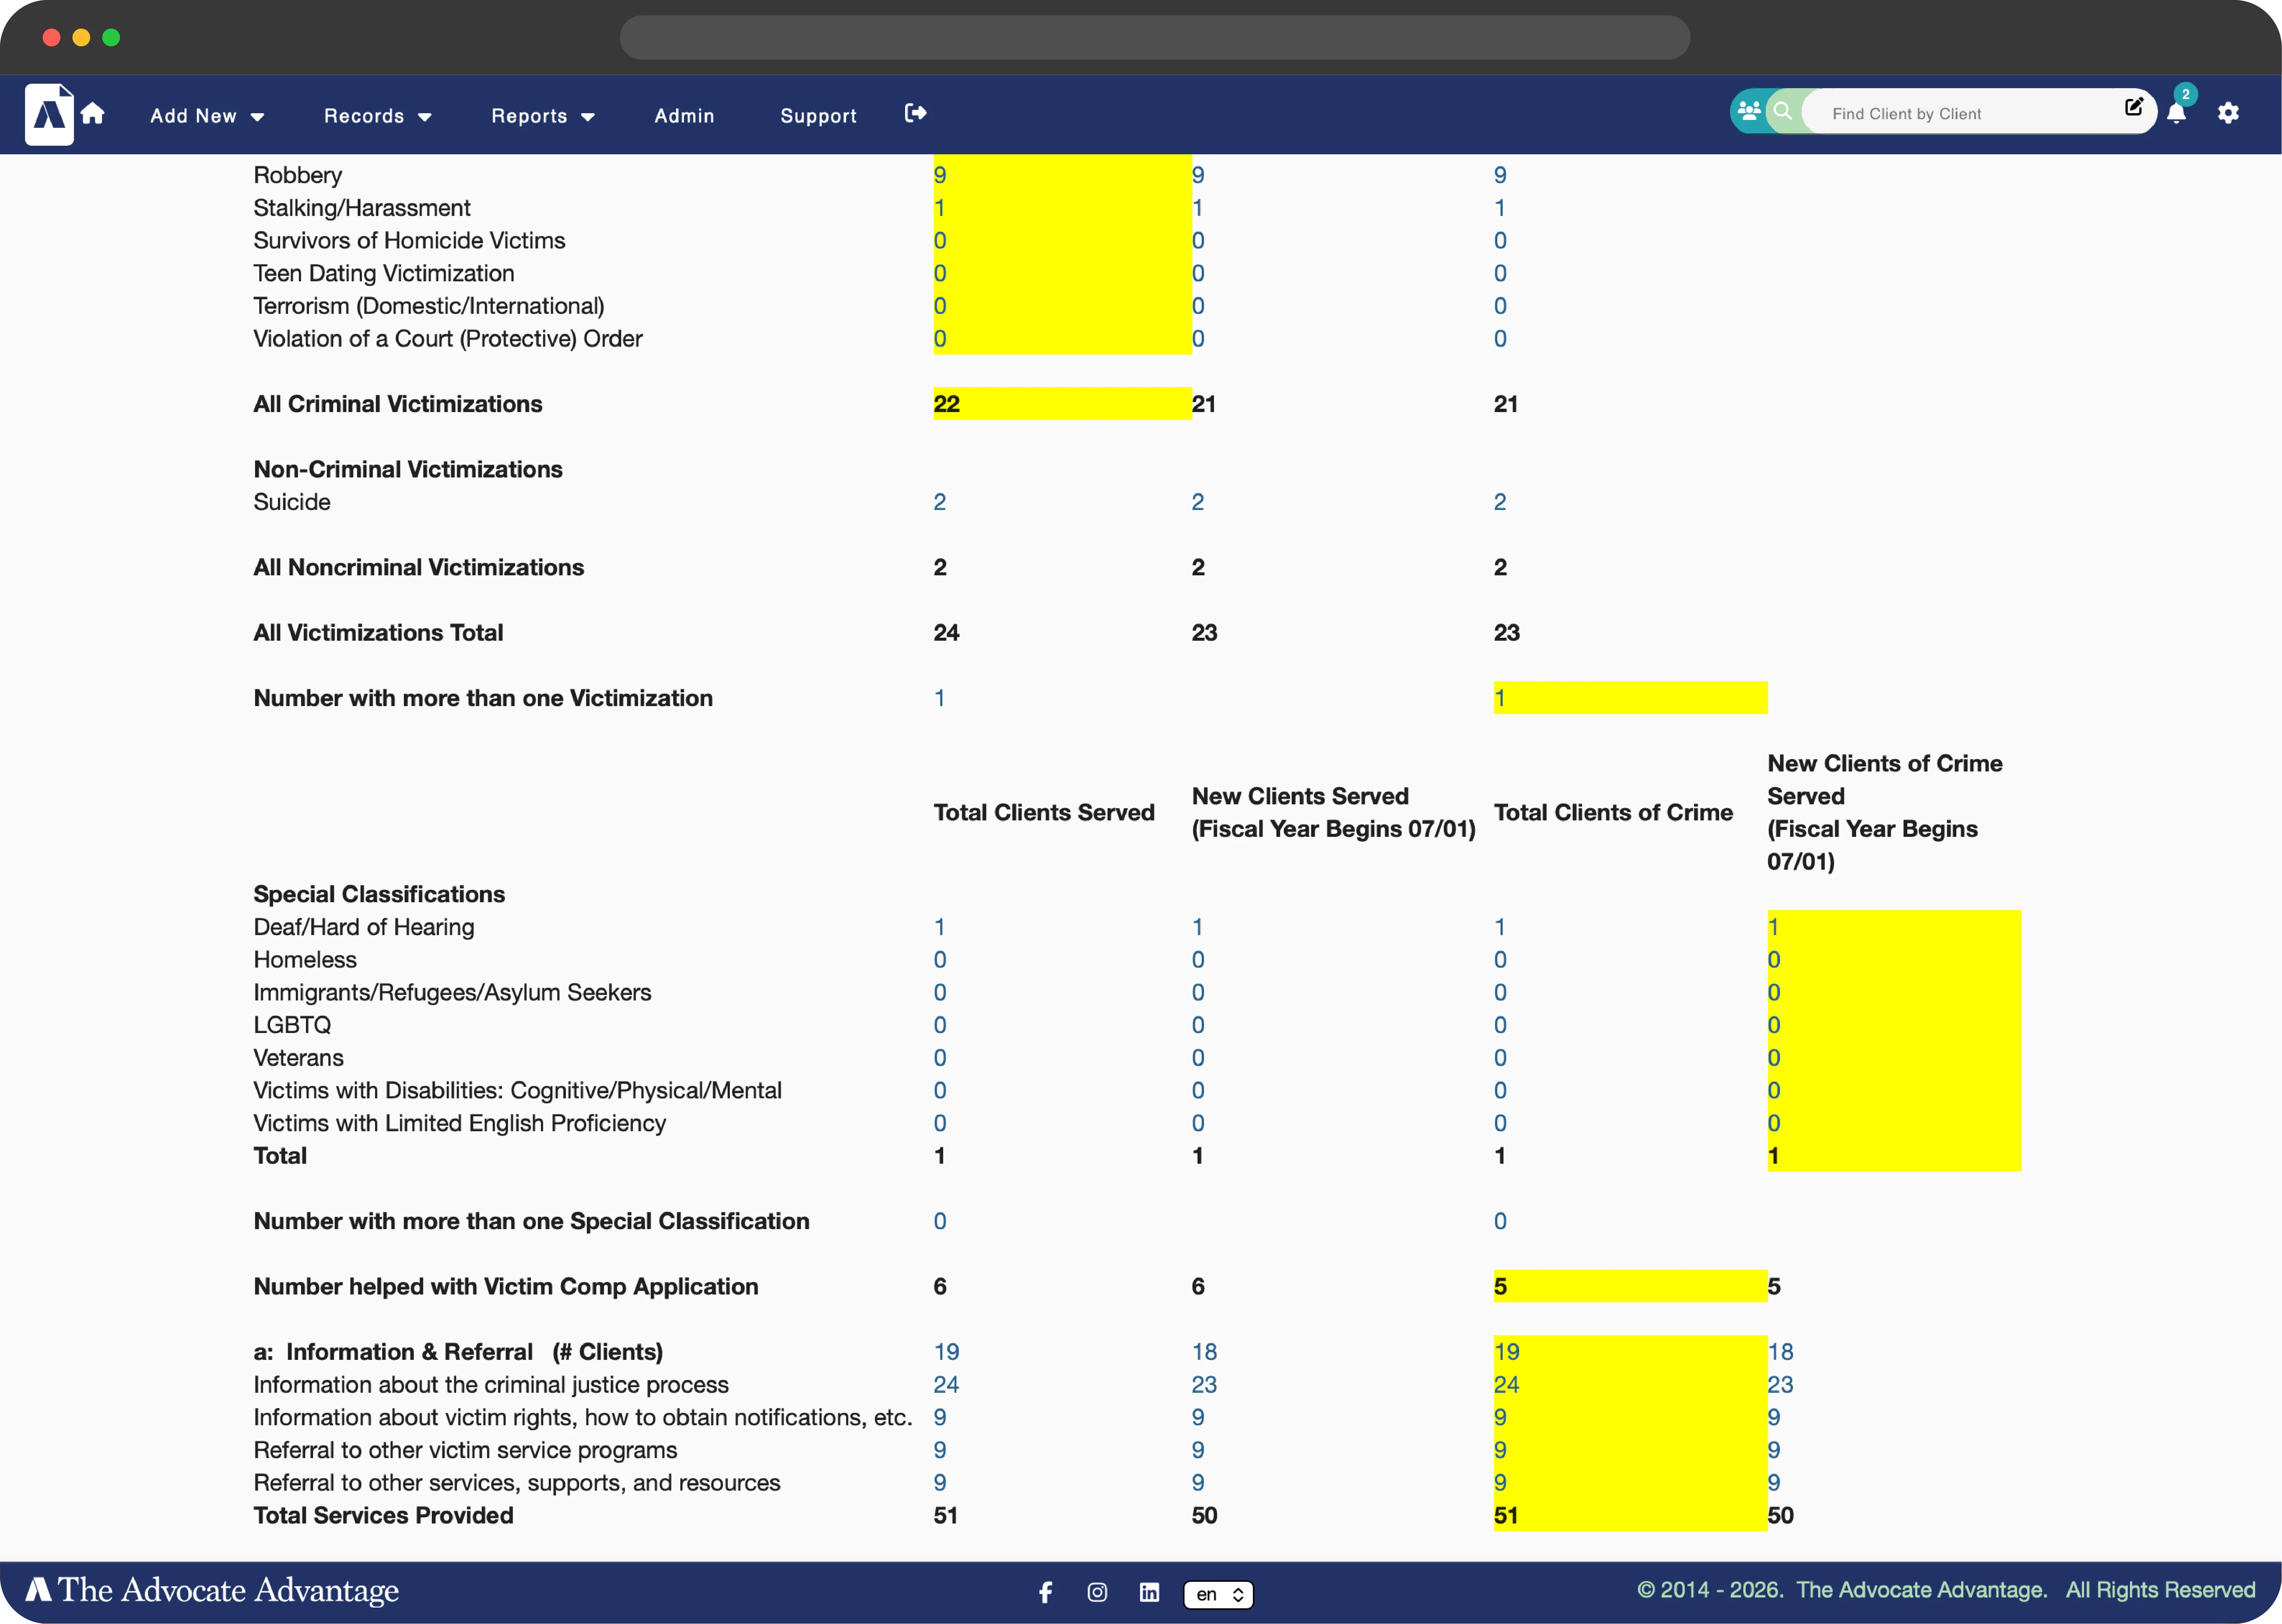Click the edit pencil icon in search bar
This screenshot has height=1624, width=2282.
point(2133,107)
